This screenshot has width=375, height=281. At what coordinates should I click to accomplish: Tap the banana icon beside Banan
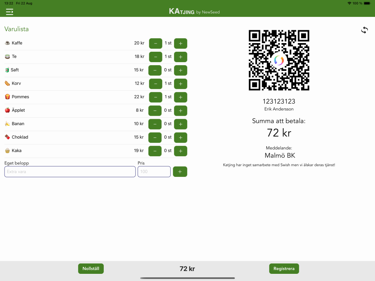pyautogui.click(x=7, y=124)
